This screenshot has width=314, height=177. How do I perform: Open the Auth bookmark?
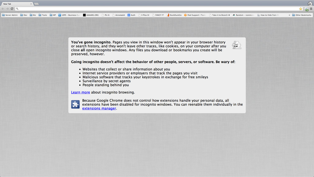pos(131,15)
